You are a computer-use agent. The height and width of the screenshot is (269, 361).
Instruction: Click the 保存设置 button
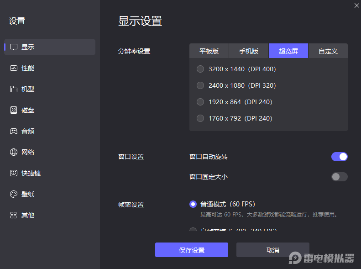pyautogui.click(x=192, y=250)
